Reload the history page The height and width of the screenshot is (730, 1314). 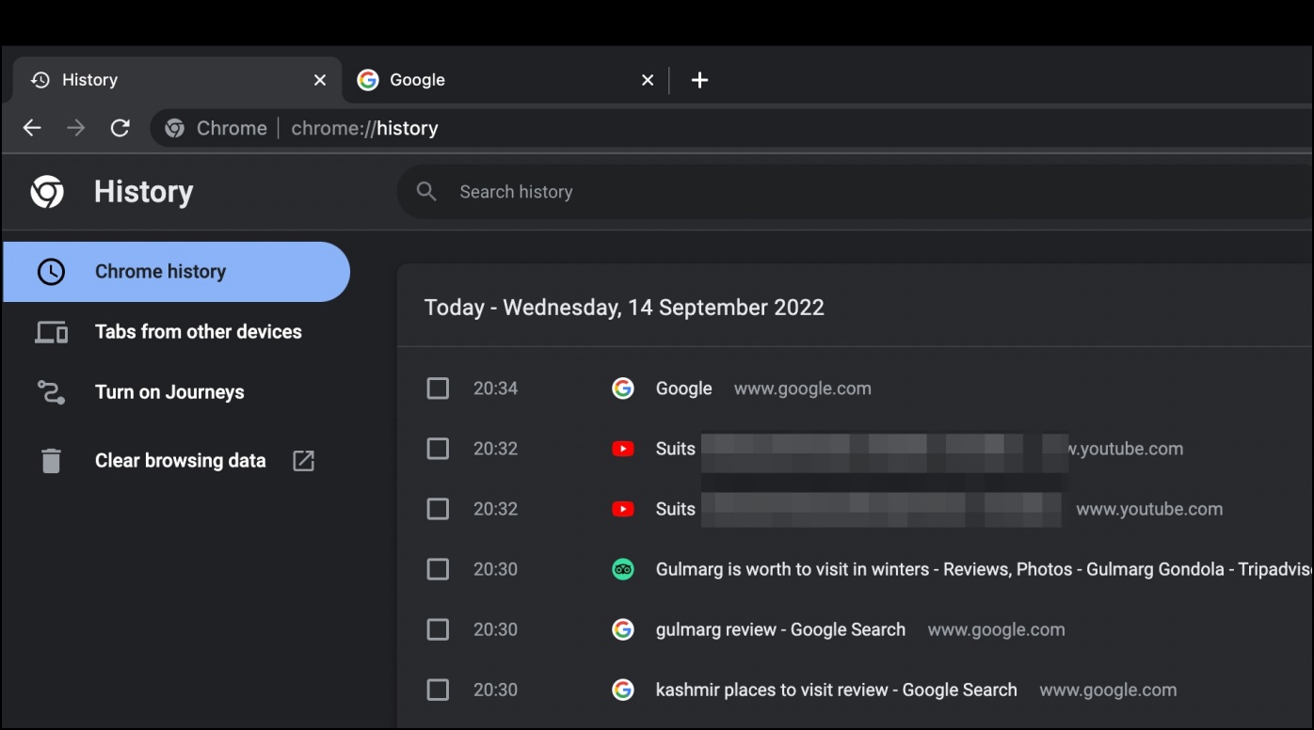(120, 128)
